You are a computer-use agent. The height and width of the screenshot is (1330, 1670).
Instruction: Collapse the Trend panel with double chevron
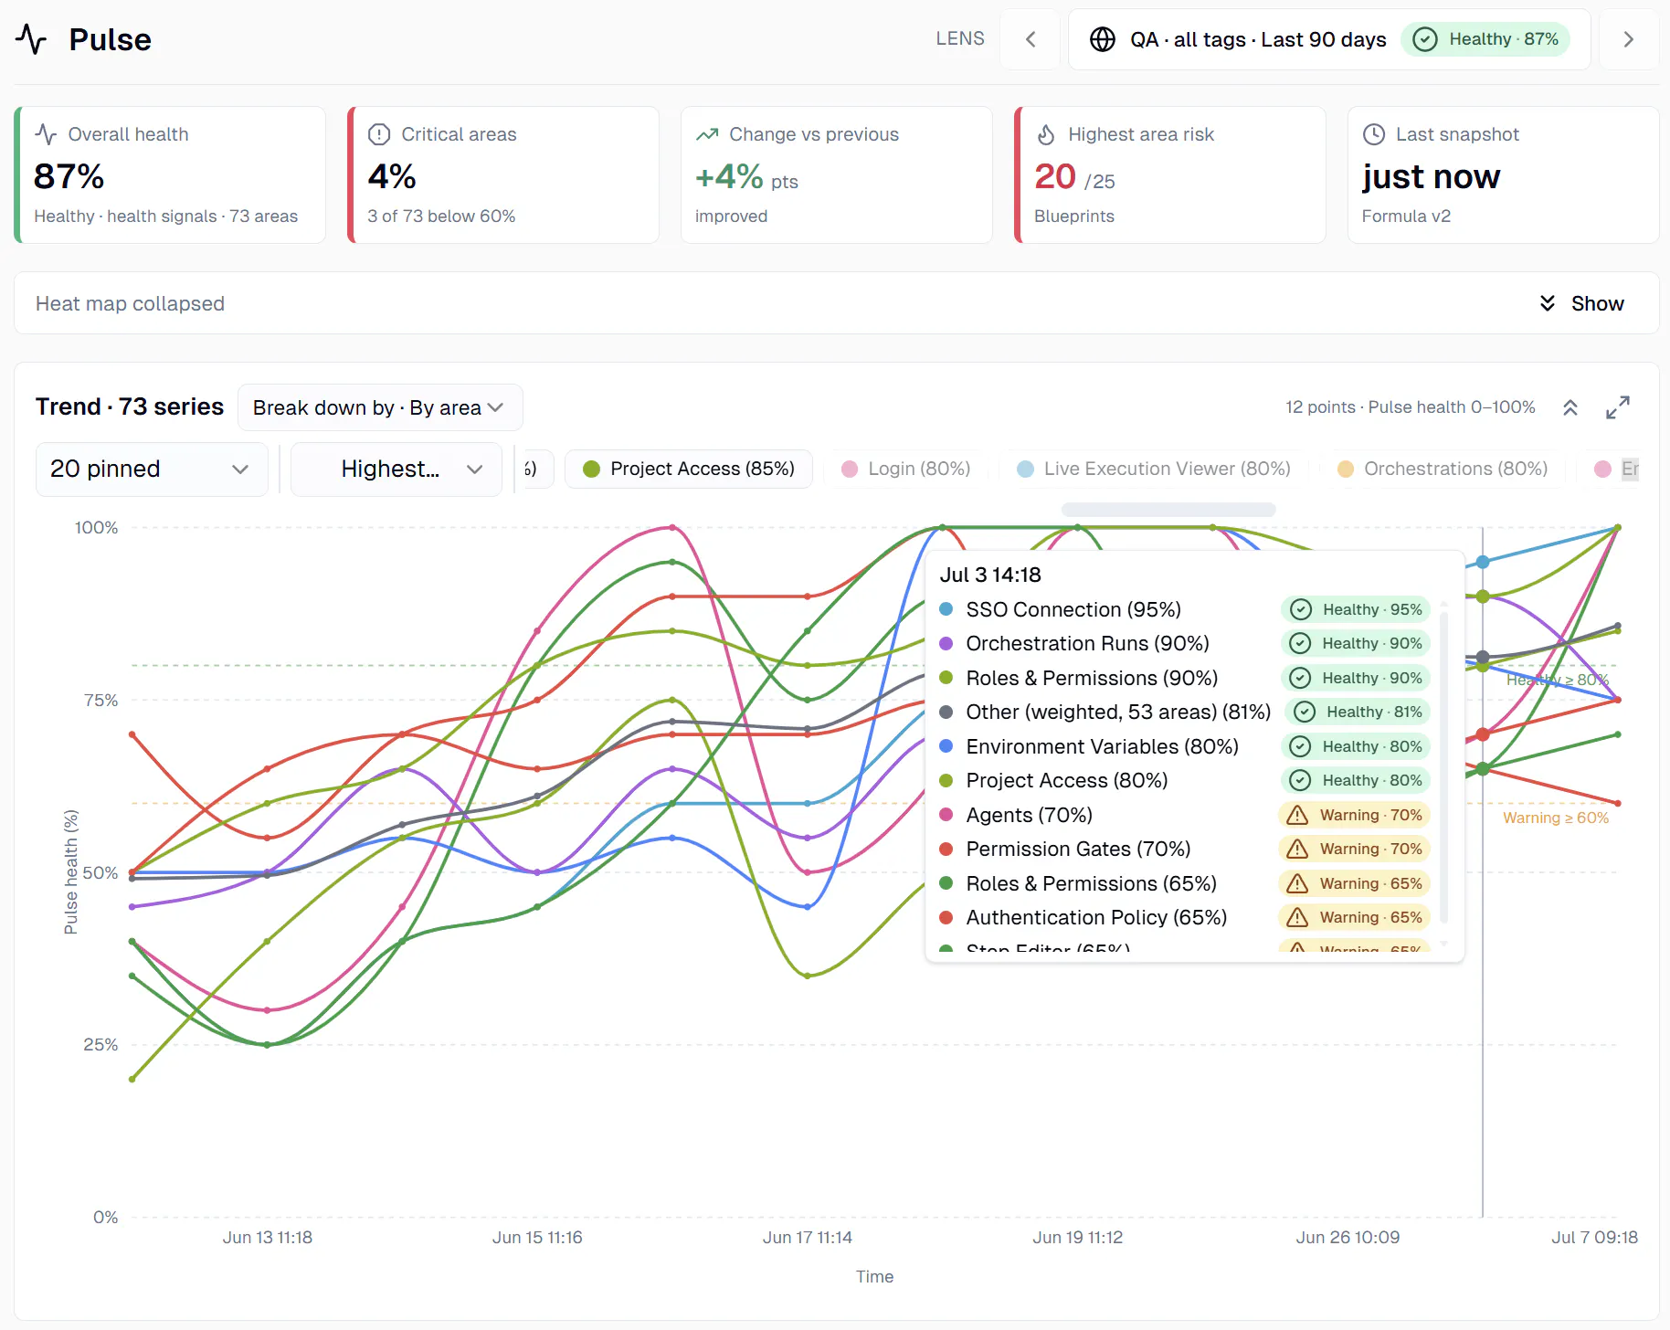click(1570, 407)
